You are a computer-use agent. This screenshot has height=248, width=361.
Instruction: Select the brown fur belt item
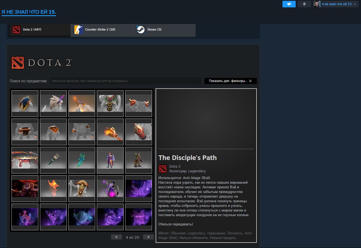click(25, 132)
